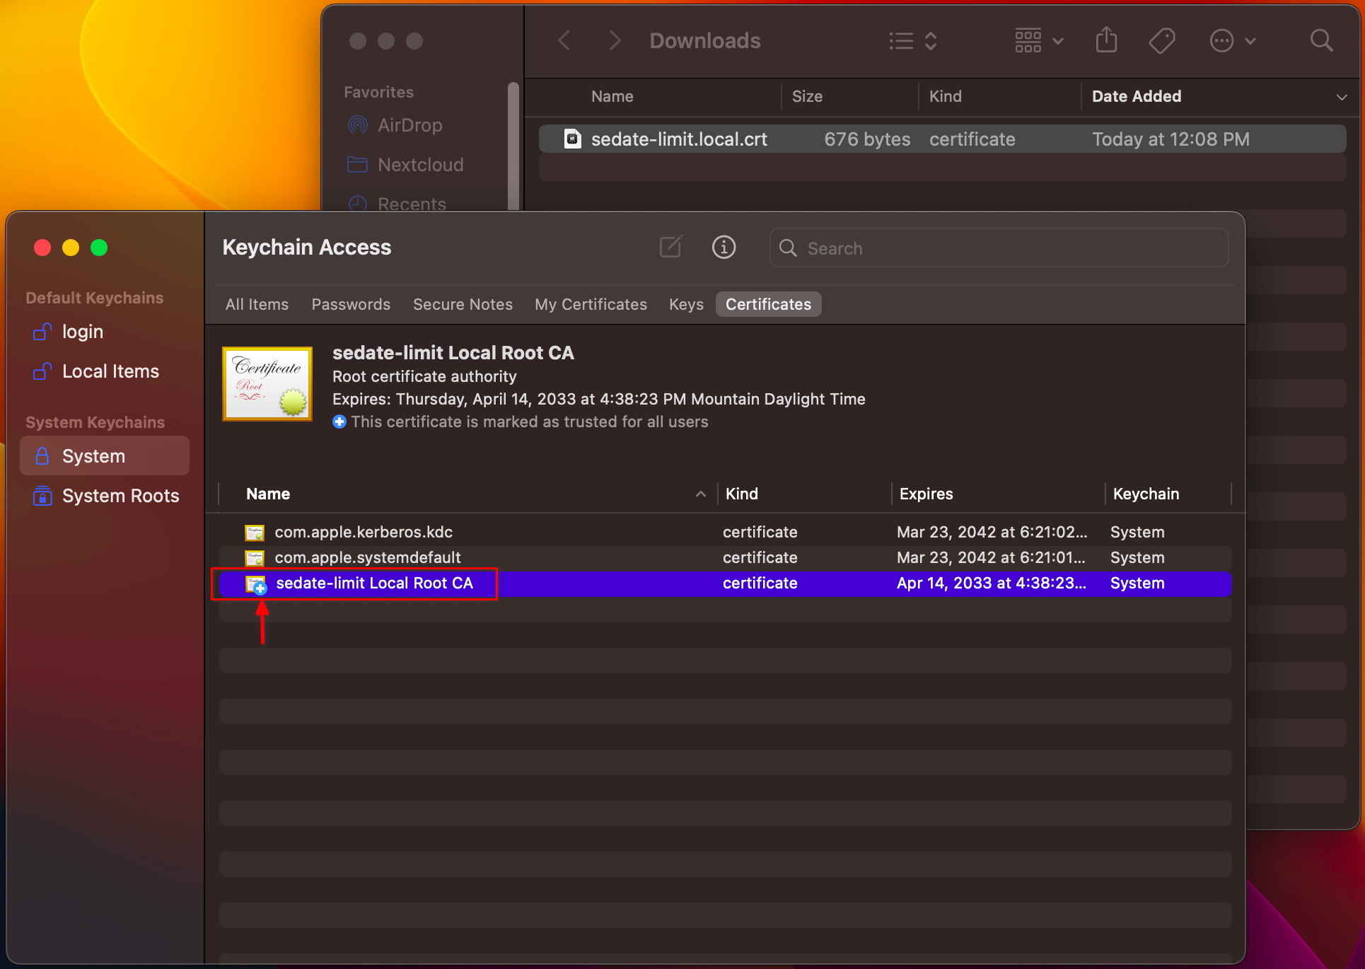Image resolution: width=1365 pixels, height=969 pixels.
Task: Select the login keychain
Action: point(82,332)
